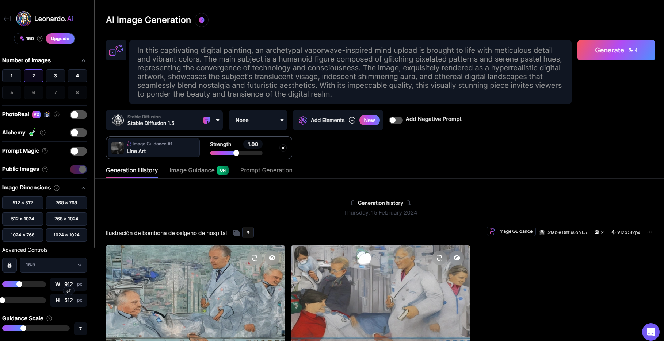664x341 pixels.
Task: Disable the Public Images switch
Action: (79, 169)
